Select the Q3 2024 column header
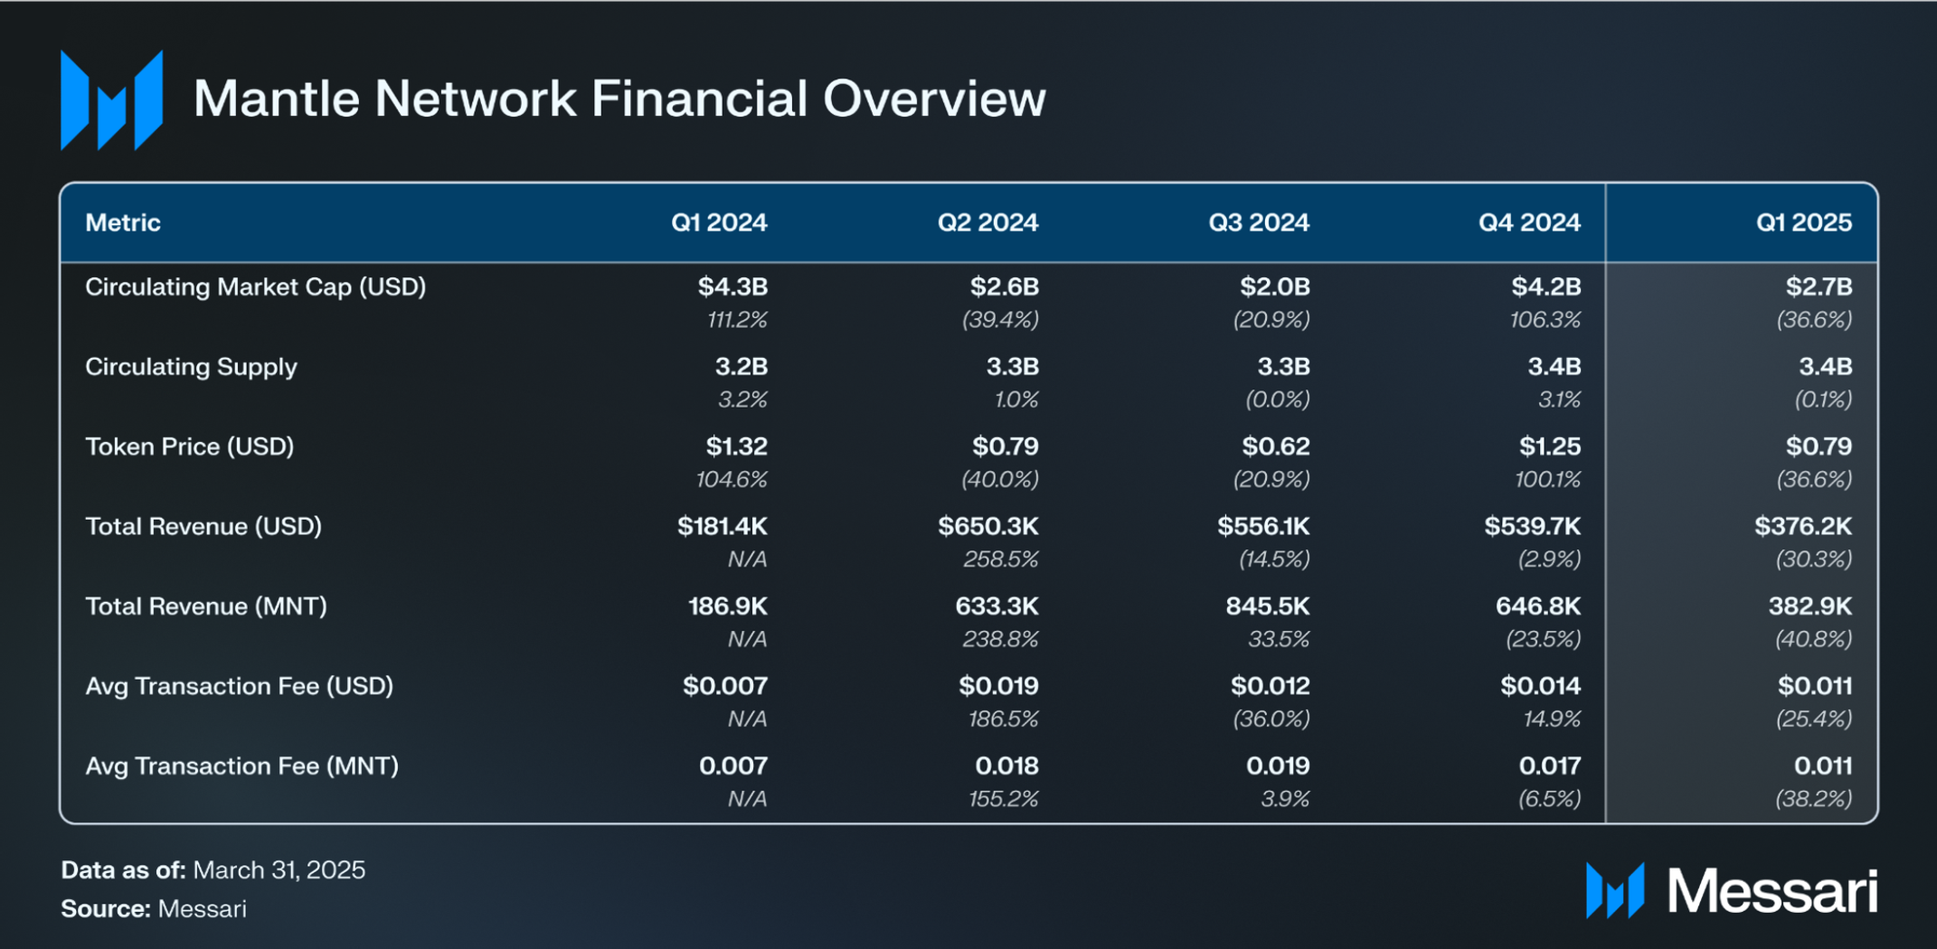 (1259, 222)
